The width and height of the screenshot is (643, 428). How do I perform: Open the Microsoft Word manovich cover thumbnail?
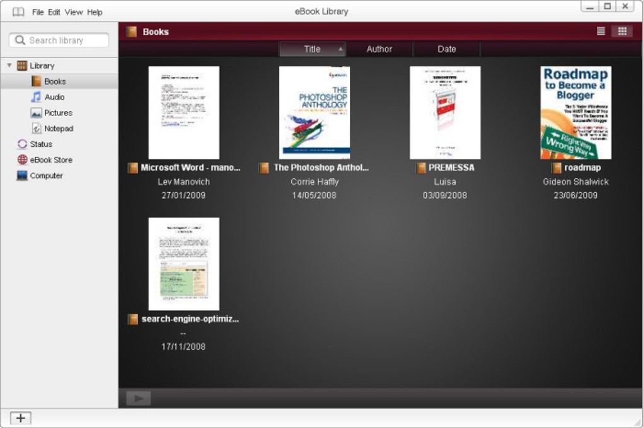click(183, 112)
